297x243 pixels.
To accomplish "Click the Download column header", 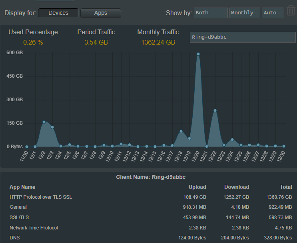I will [x=237, y=187].
